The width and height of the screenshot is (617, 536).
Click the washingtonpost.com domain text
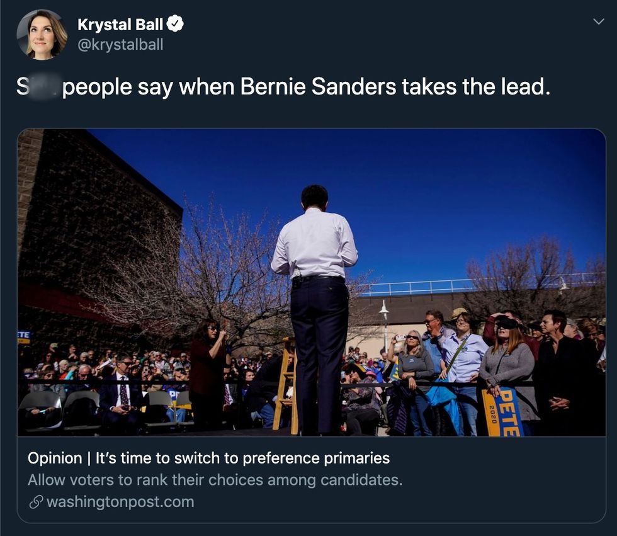pyautogui.click(x=120, y=502)
